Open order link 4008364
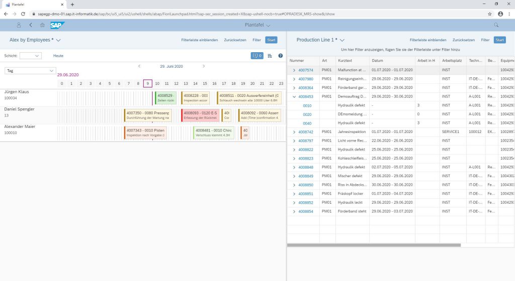Viewport: 515px width, 281px height. tap(305, 88)
